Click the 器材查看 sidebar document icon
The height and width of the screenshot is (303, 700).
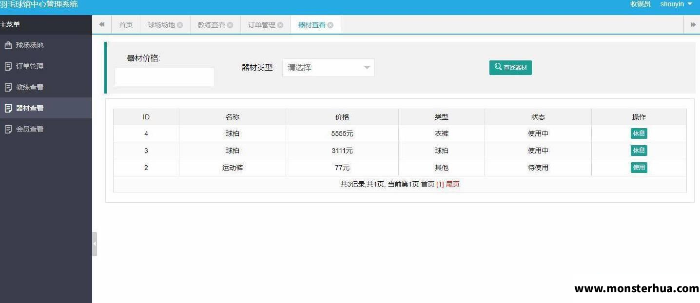click(8, 108)
